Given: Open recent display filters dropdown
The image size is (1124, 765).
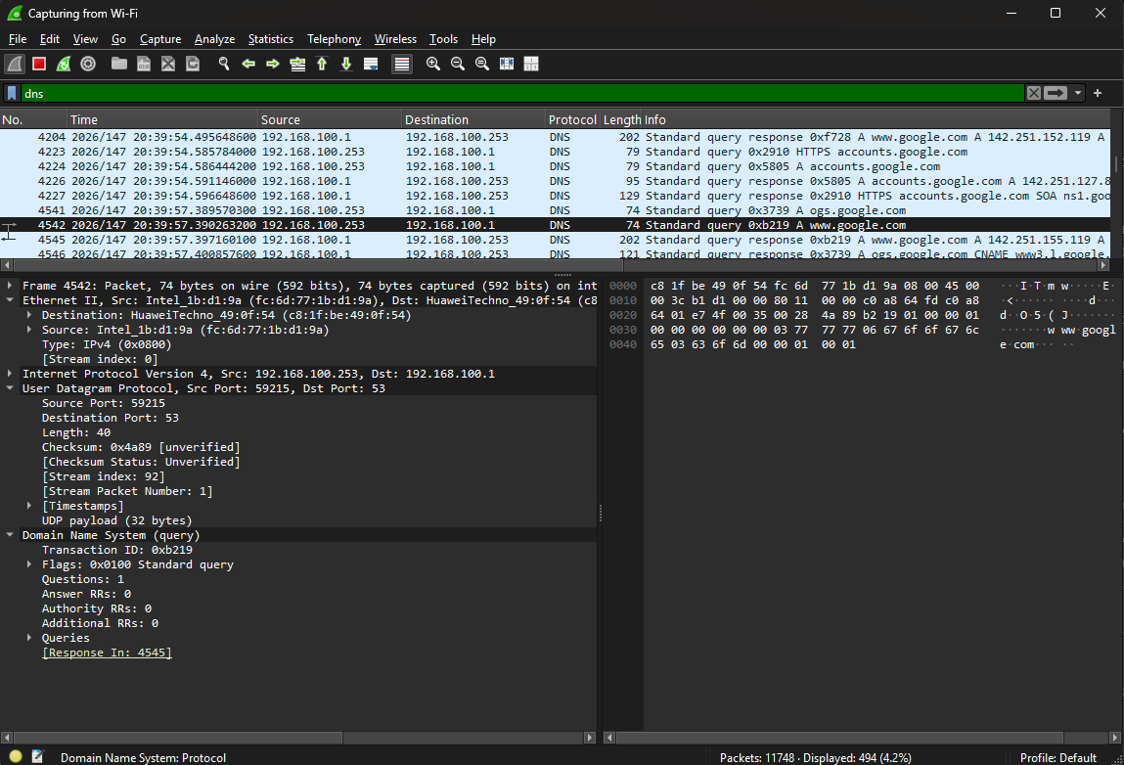Looking at the screenshot, I should 1077,93.
